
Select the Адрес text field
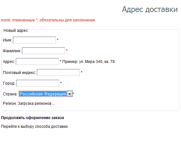37,61
